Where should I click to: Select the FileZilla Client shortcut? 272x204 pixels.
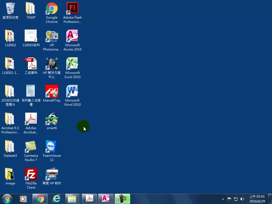pos(31,175)
